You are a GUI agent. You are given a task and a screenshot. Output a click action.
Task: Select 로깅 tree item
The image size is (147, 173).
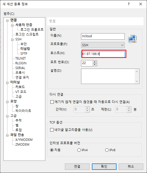point(18,130)
